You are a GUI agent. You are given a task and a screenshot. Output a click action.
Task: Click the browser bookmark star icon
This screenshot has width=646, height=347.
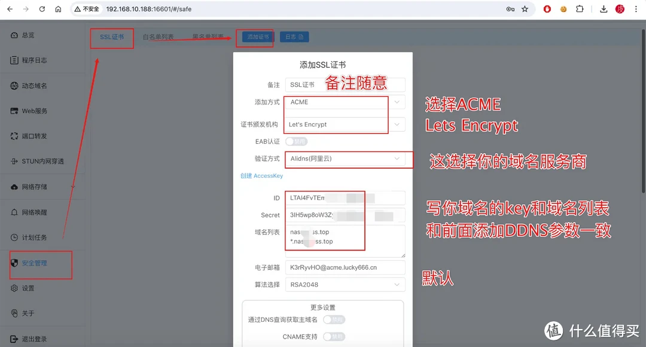tap(525, 9)
